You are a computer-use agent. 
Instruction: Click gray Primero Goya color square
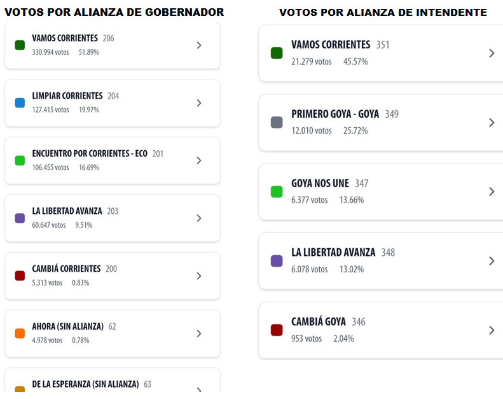(277, 122)
